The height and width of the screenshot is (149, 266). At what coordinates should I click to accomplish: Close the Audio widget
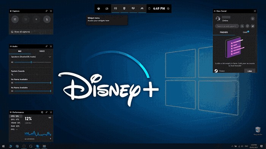(51, 46)
